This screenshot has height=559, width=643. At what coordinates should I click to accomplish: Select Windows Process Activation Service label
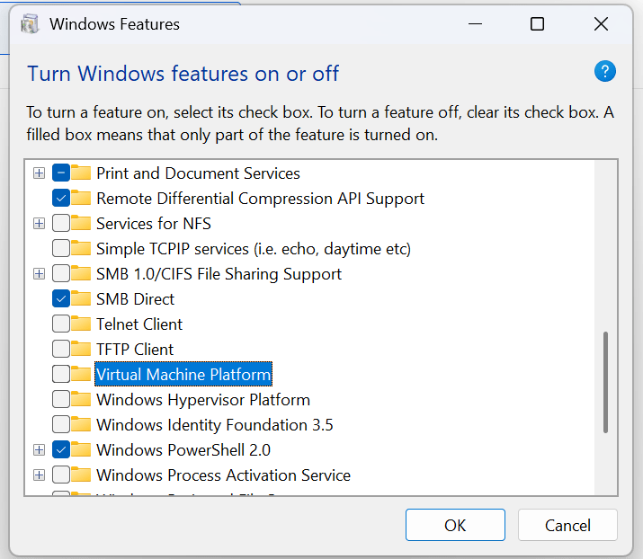click(x=223, y=475)
